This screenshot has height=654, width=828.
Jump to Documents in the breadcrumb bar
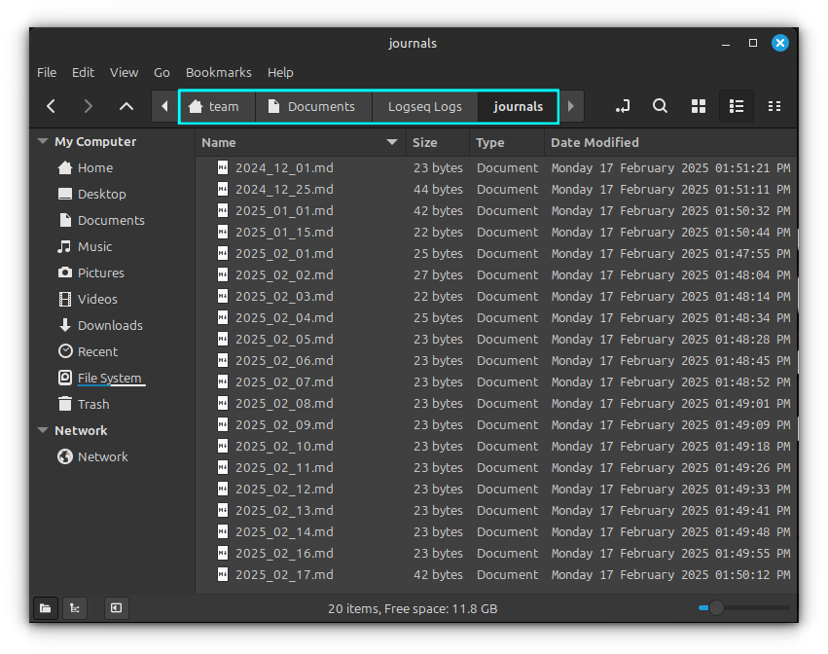click(313, 106)
